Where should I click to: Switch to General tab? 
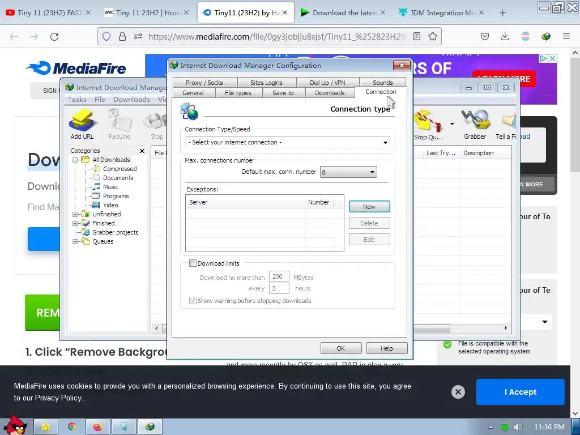coord(193,93)
